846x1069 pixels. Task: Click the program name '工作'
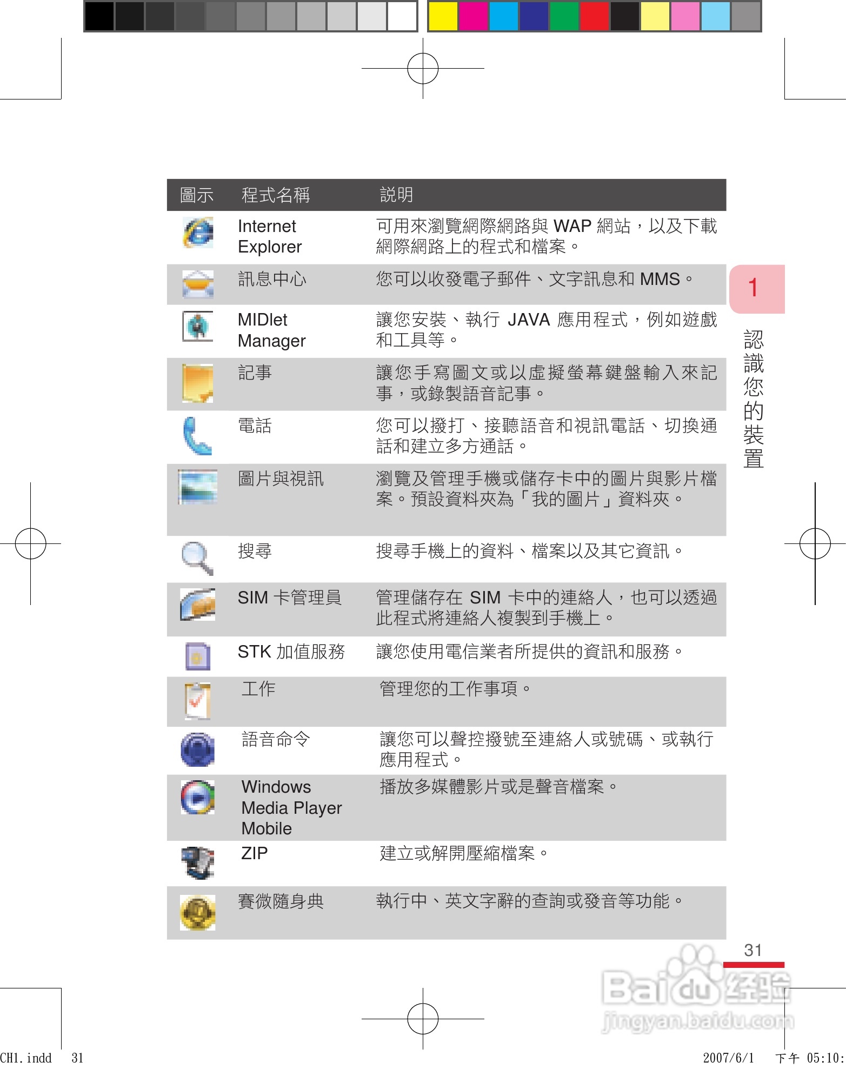pos(258,688)
